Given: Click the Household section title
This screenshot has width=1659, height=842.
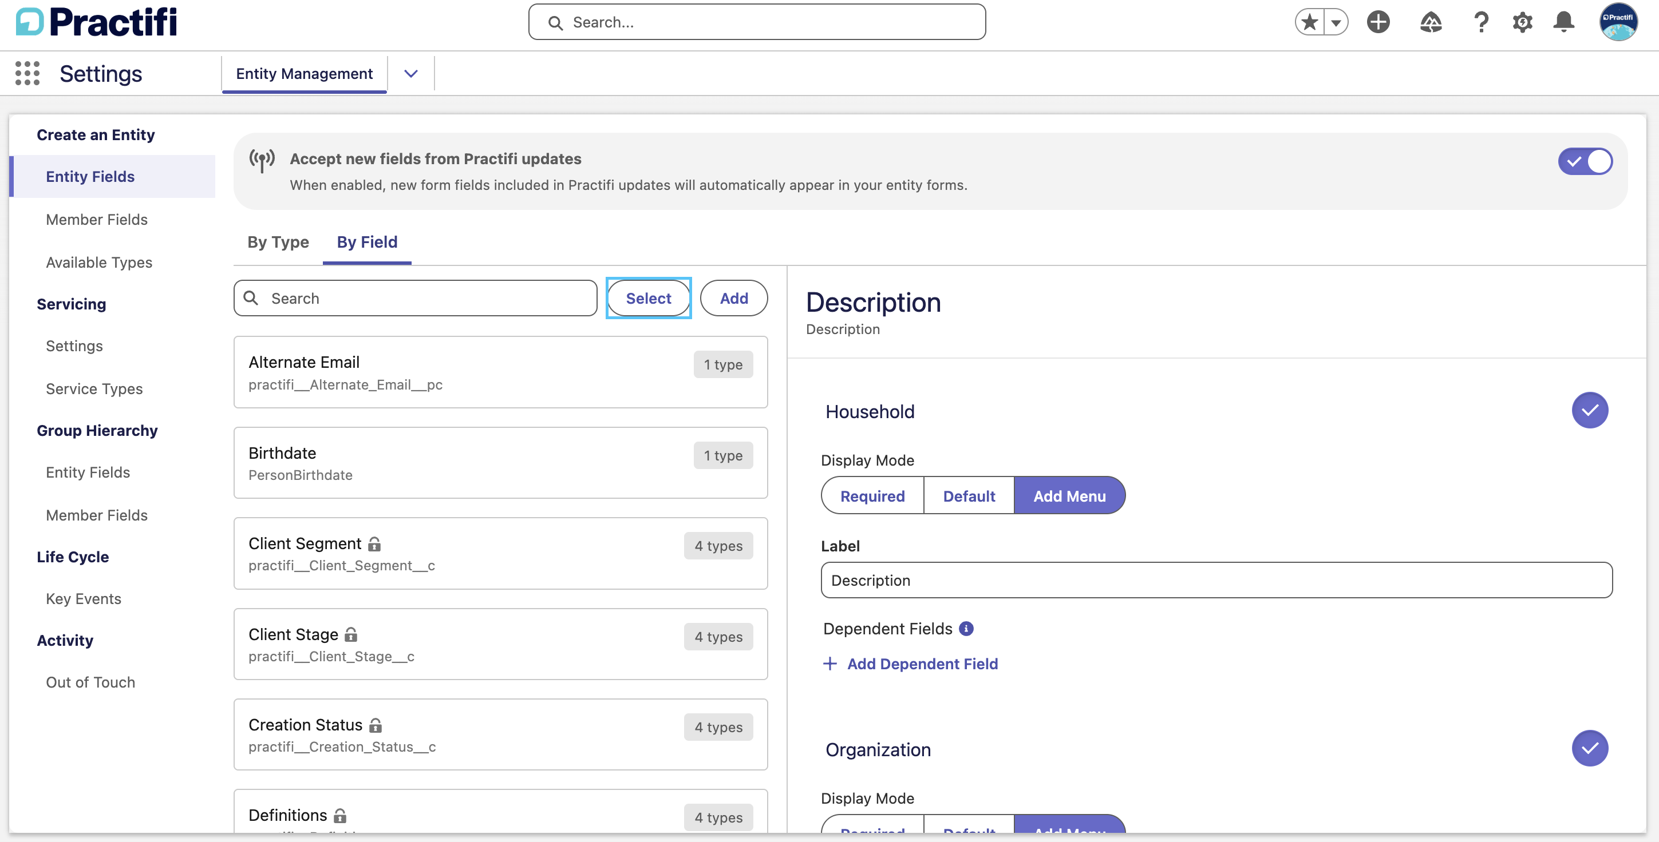Looking at the screenshot, I should point(870,411).
